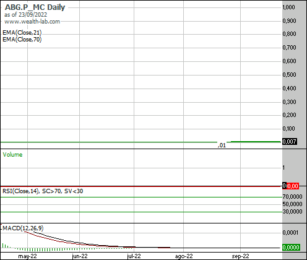Select the may-22 date axis label
The image size is (307, 260).
point(27,256)
